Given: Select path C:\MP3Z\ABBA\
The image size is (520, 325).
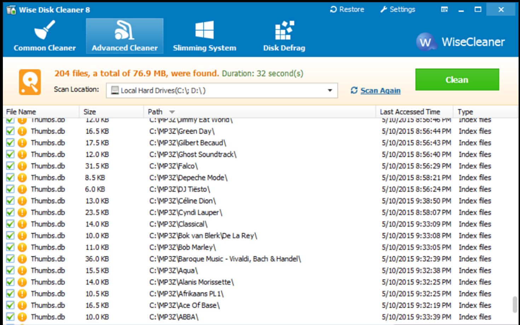Looking at the screenshot, I should (174, 317).
